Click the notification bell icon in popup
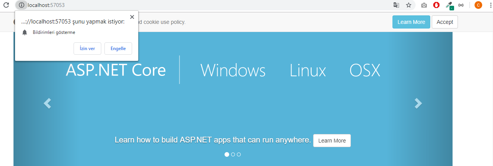493x166 pixels. [25, 33]
